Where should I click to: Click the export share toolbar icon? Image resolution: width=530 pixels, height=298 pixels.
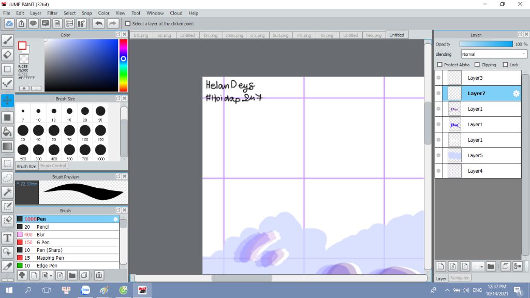coord(21,23)
